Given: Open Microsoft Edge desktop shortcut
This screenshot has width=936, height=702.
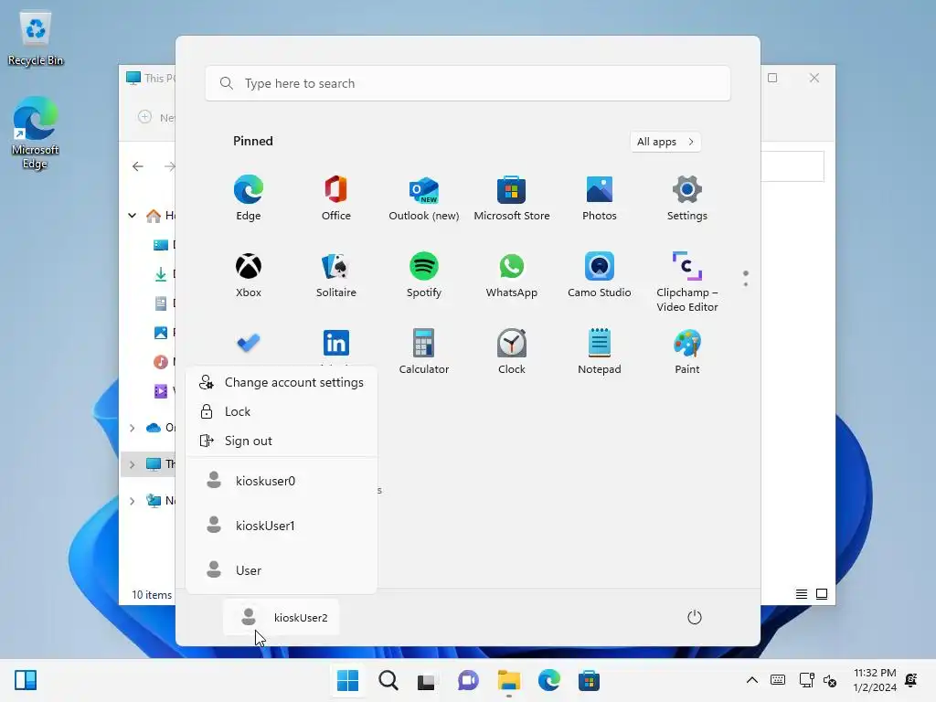Looking at the screenshot, I should pyautogui.click(x=36, y=133).
